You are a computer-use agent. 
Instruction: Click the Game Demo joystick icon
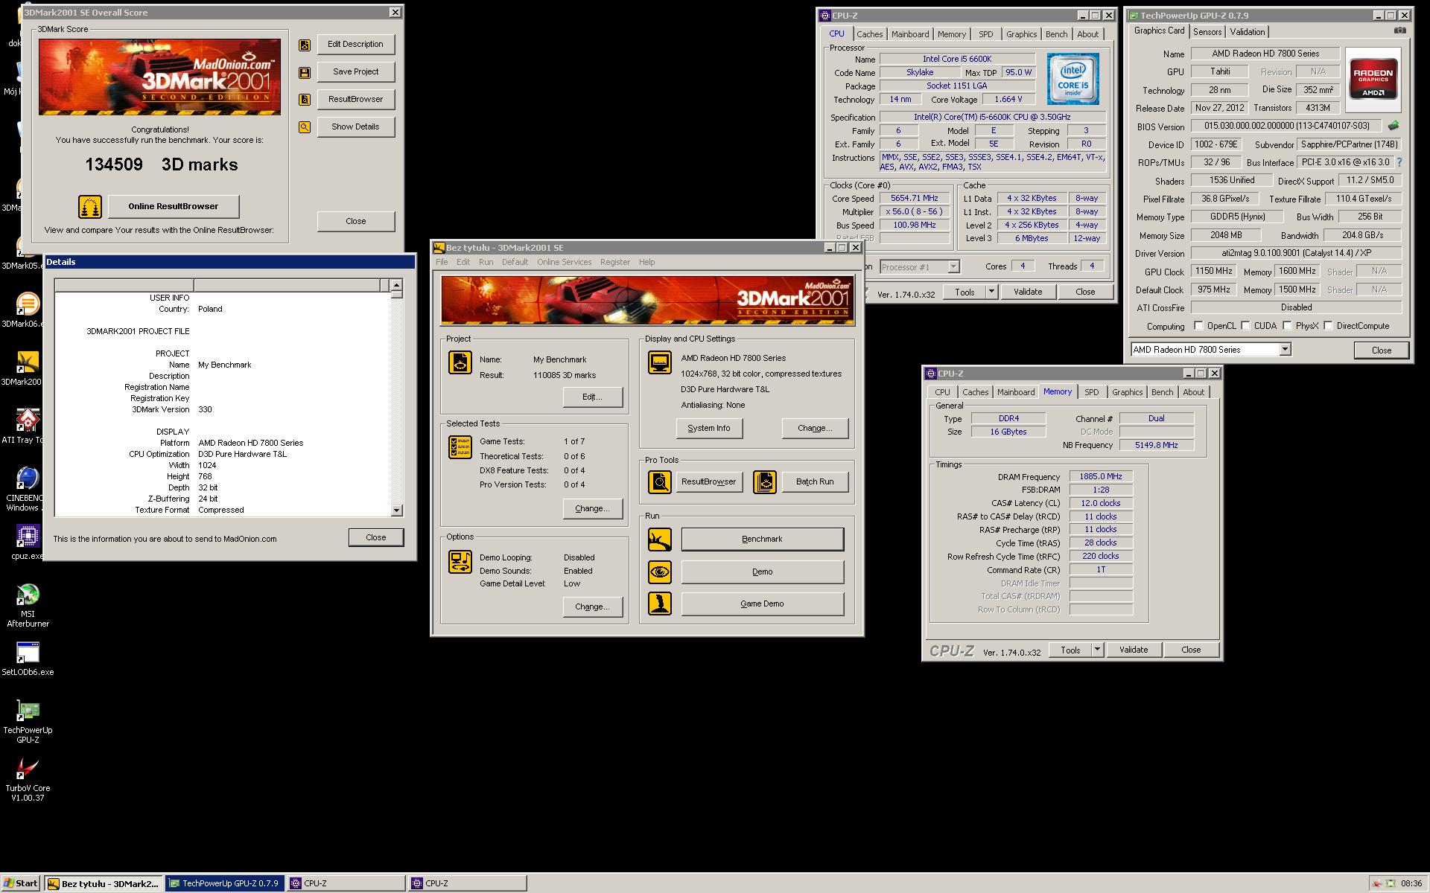(x=660, y=604)
